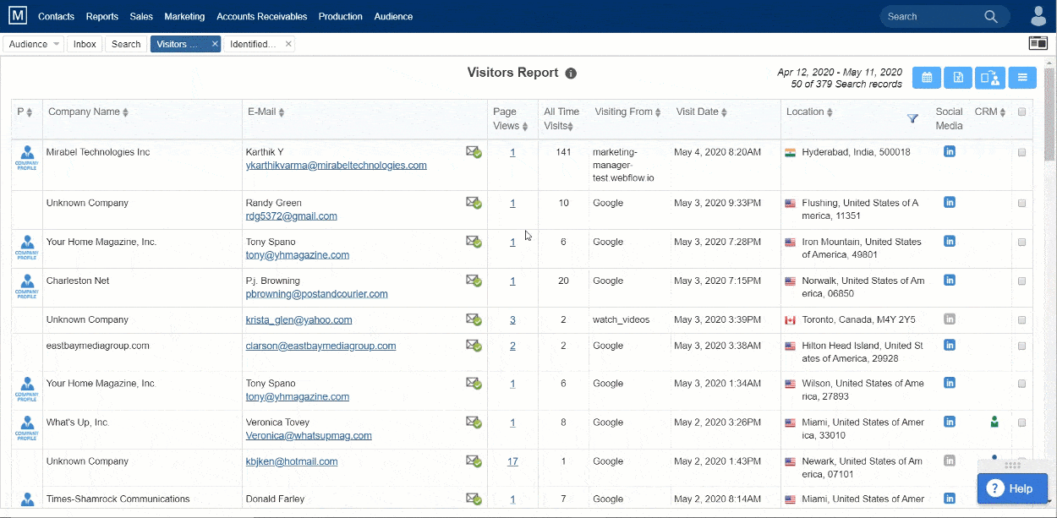This screenshot has width=1057, height=518.
Task: Open clarson@eastbaymediagroup.com email link
Action: (320, 346)
